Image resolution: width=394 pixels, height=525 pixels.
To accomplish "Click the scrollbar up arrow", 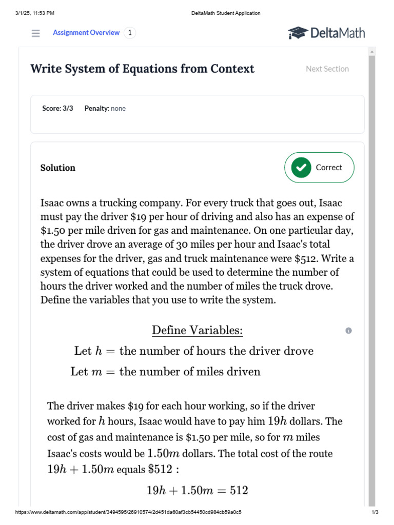I will point(372,52).
